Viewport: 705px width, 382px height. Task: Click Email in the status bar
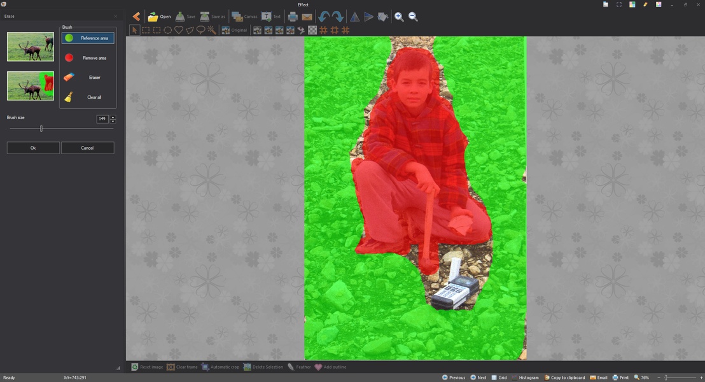click(599, 378)
